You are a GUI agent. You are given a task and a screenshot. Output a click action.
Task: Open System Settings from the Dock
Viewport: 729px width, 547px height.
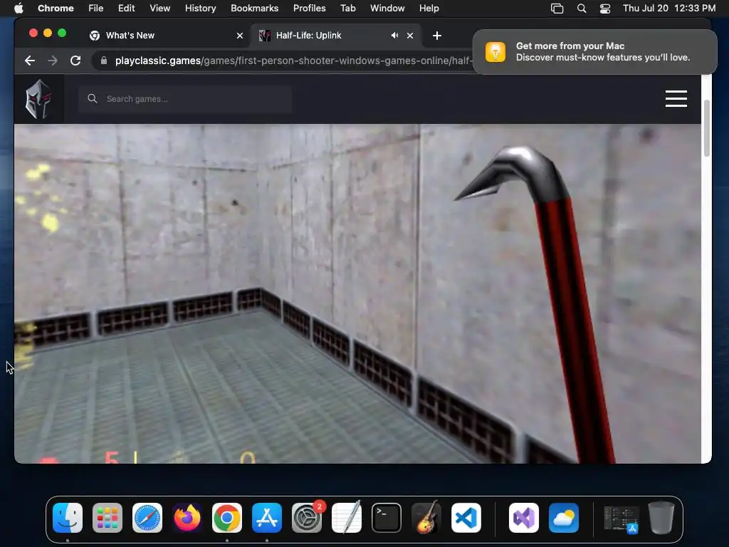[x=307, y=518]
